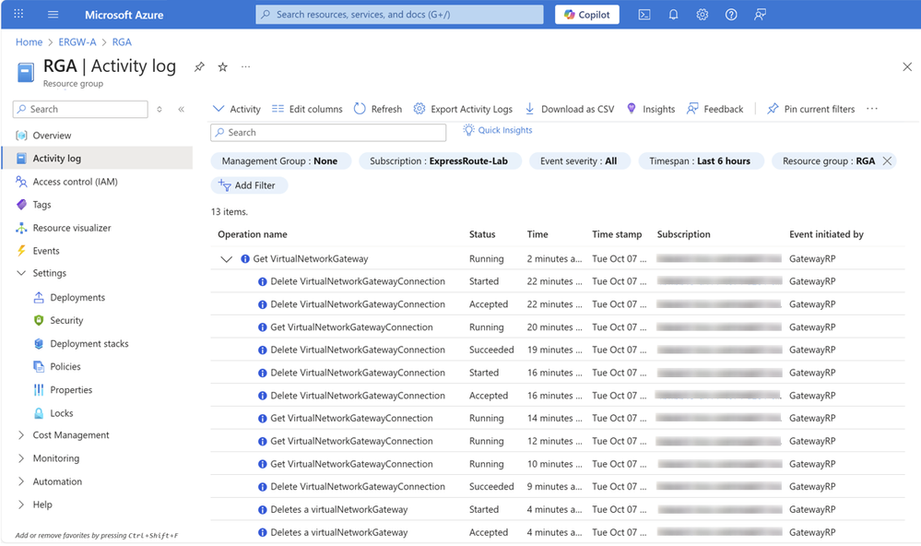Click Edit columns in the toolbar
Viewport: 921px width, 546px height.
click(x=307, y=109)
